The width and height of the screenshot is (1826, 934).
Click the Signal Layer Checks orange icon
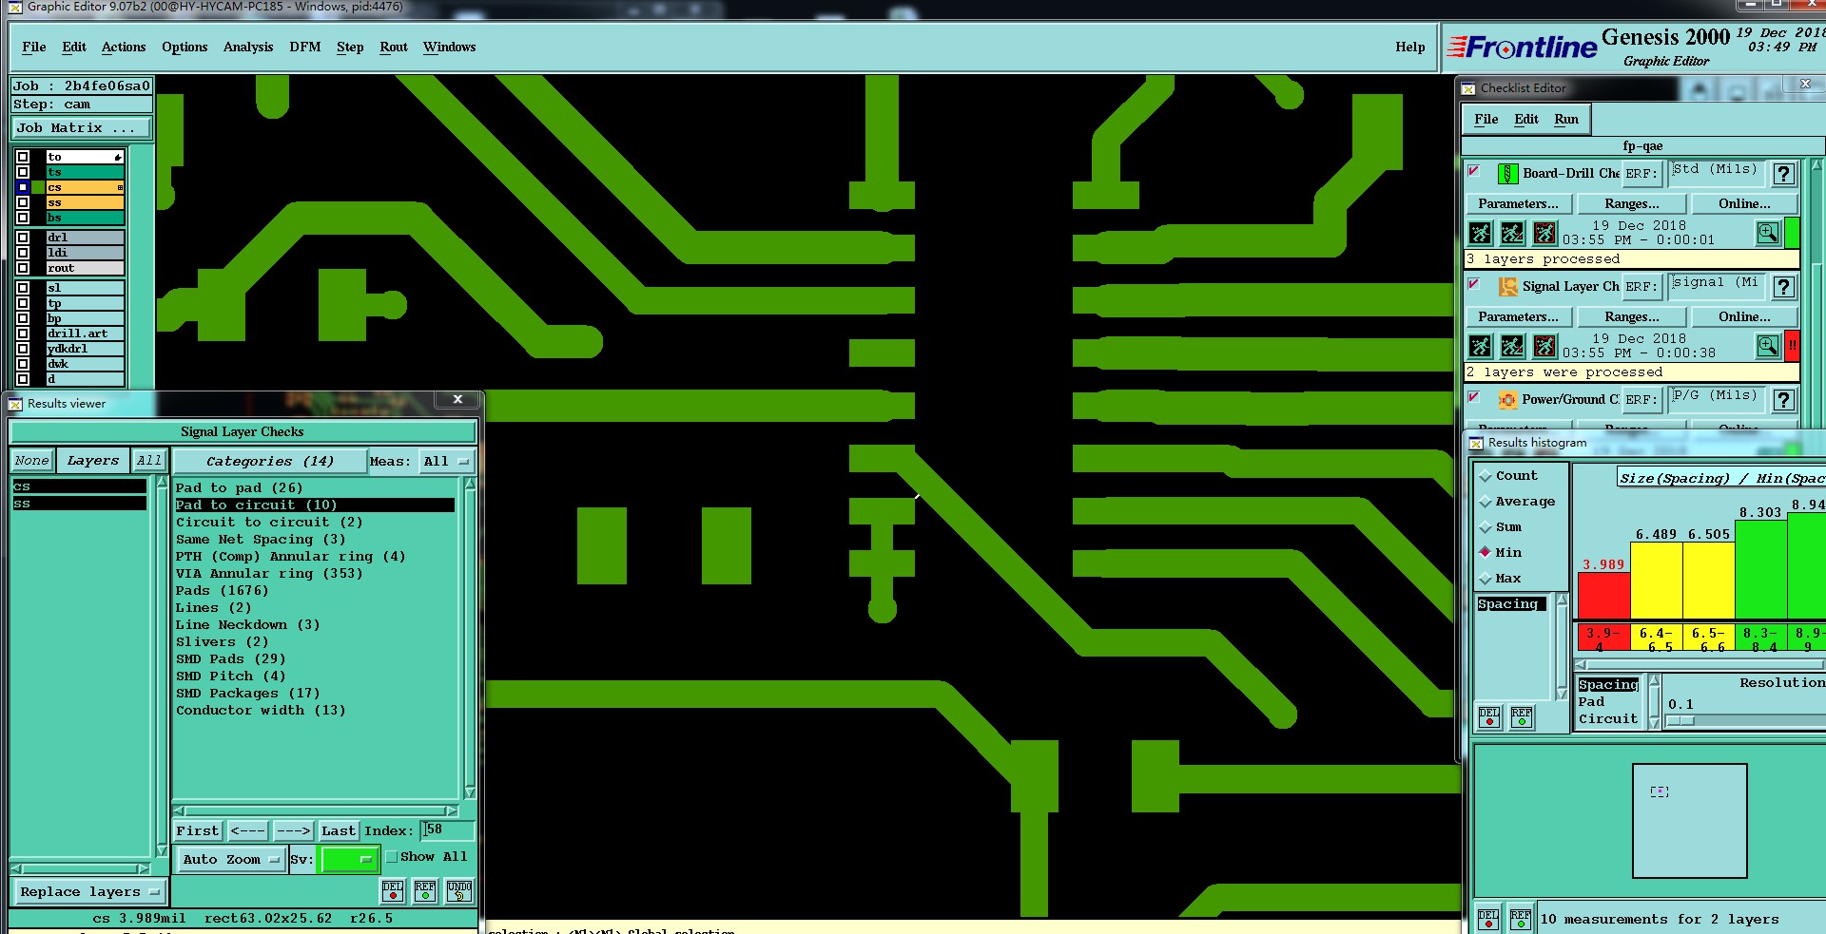[1507, 287]
